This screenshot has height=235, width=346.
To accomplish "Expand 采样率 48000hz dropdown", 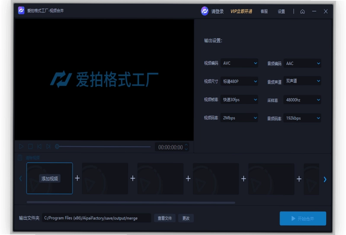I will [x=302, y=100].
